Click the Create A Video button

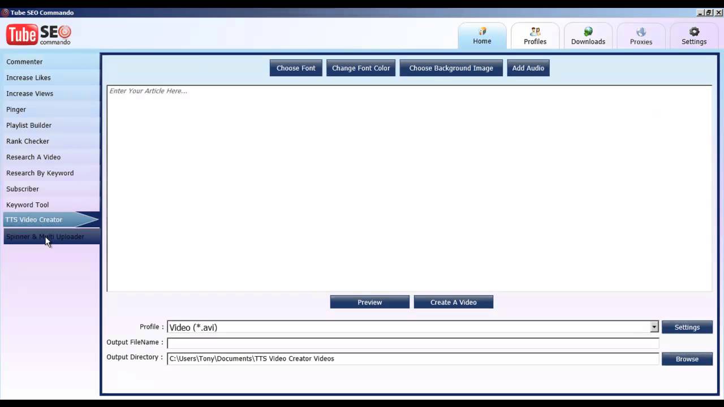pos(454,302)
